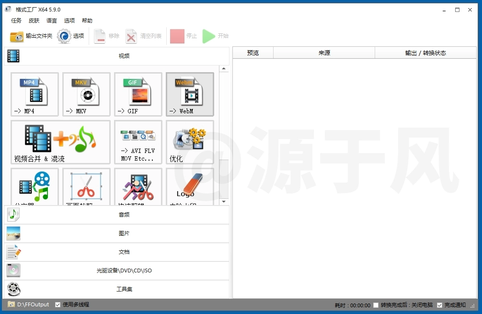Click the 耗时 : 00:00:00 elapsed time text
This screenshot has width=482, height=314.
353,305
